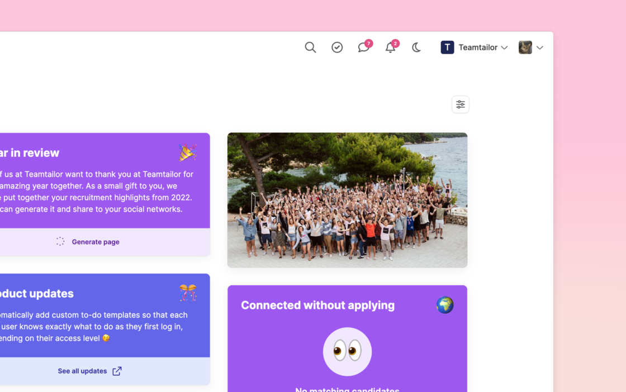The height and width of the screenshot is (392, 626).
Task: Expand the Teamtailor company dropdown chevron
Action: (504, 48)
